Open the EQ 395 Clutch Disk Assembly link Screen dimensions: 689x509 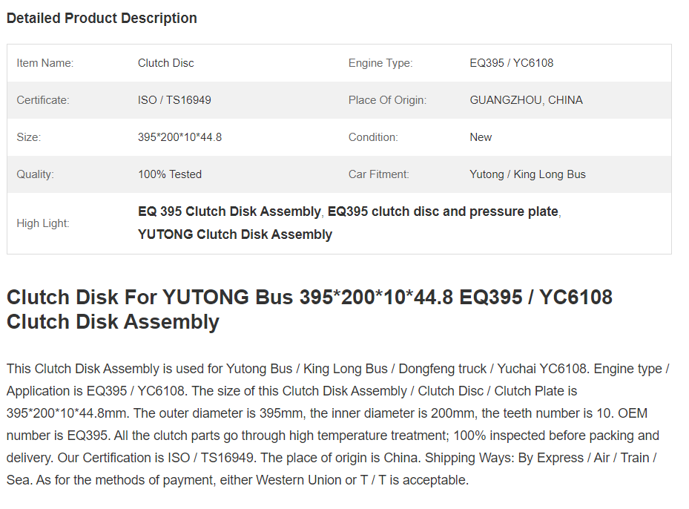click(229, 211)
